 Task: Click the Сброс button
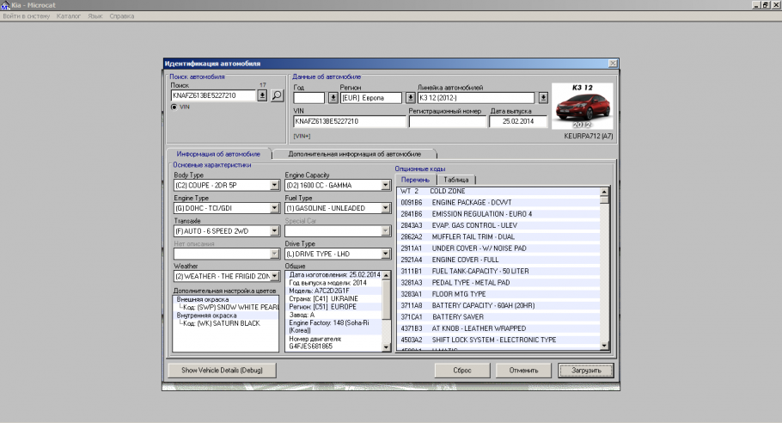[x=461, y=370]
